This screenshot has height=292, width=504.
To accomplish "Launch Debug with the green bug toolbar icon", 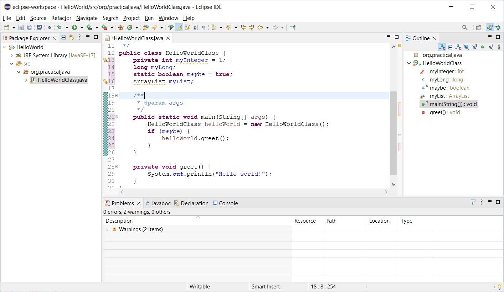I will (60, 27).
